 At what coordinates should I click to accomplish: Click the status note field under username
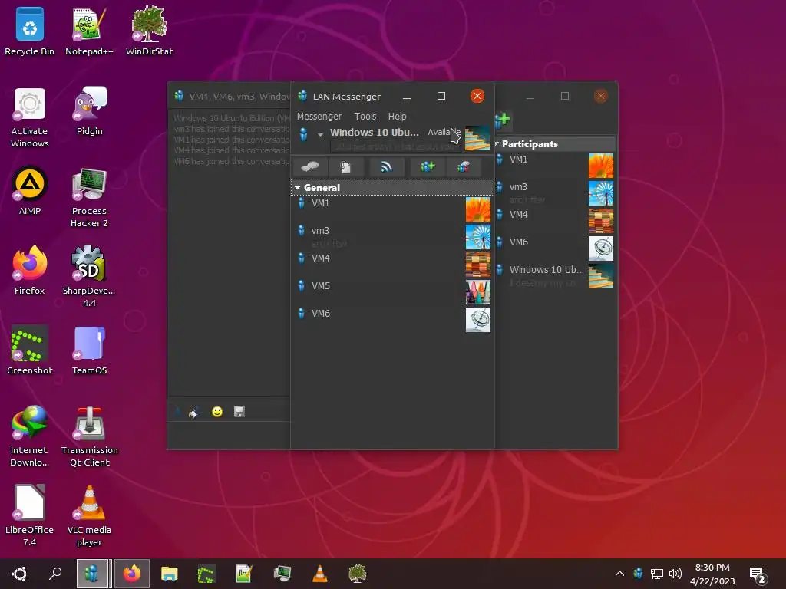tap(396, 146)
